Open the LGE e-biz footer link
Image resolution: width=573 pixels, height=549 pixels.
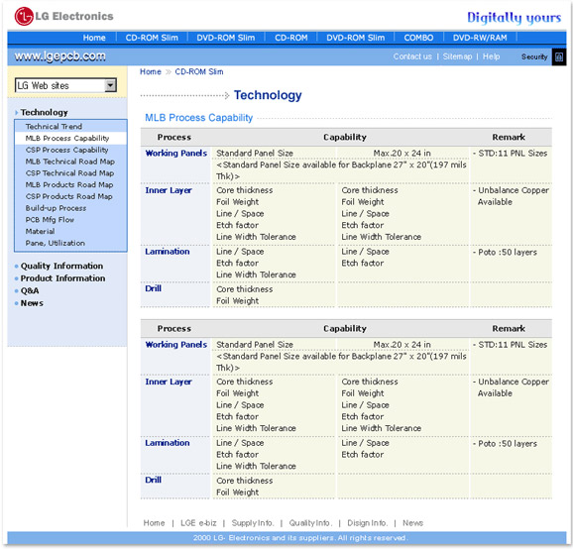[198, 523]
